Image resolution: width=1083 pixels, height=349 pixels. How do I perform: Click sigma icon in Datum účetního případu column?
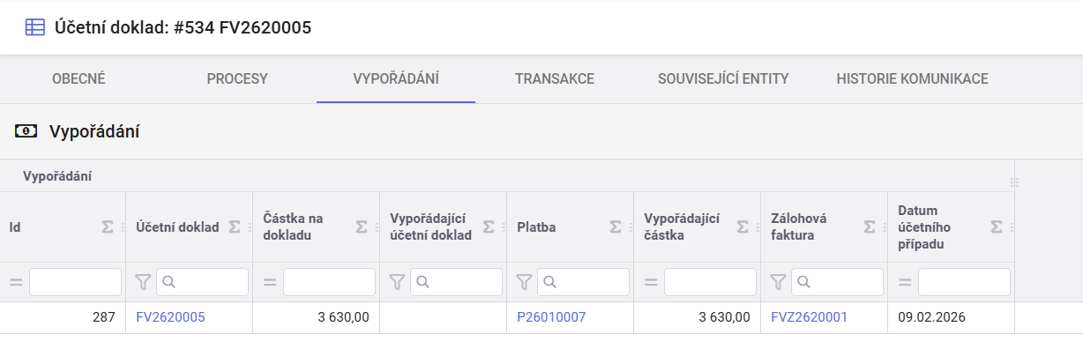coord(997,227)
